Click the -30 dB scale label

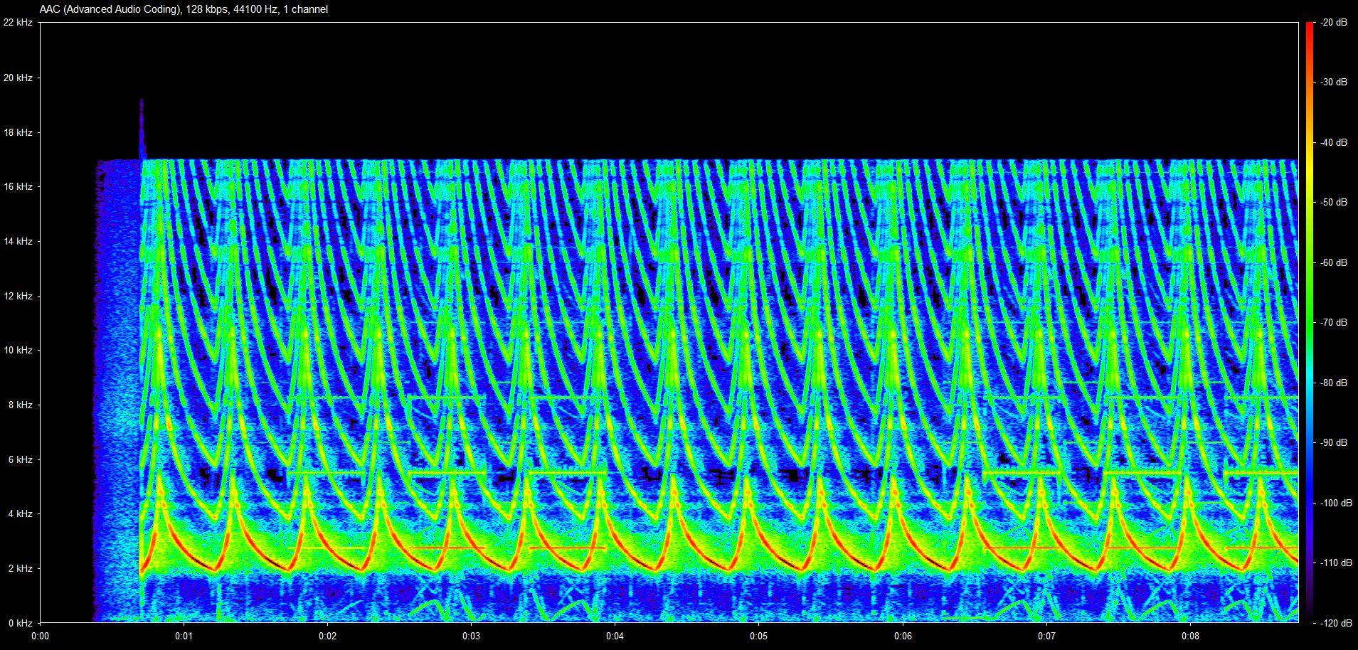coord(1333,82)
